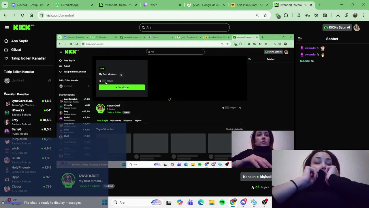Open recommended channel Eray
Screen dimensions: 369x208
tap(28, 122)
